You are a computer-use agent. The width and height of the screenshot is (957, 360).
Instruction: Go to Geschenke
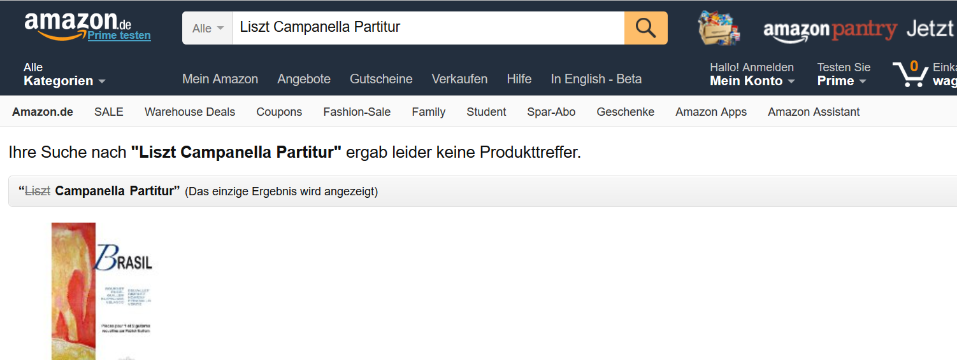tap(626, 112)
